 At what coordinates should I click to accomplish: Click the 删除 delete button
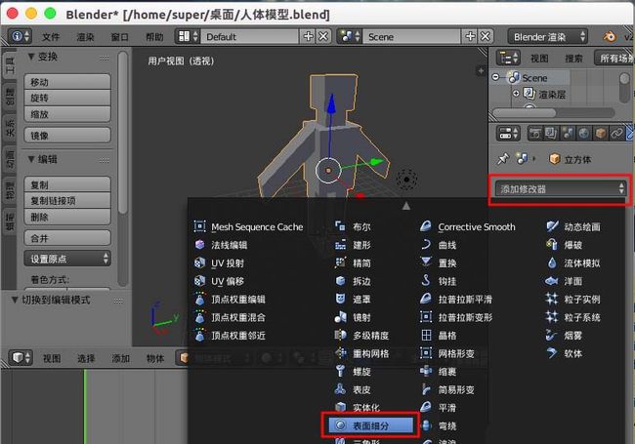[67, 217]
